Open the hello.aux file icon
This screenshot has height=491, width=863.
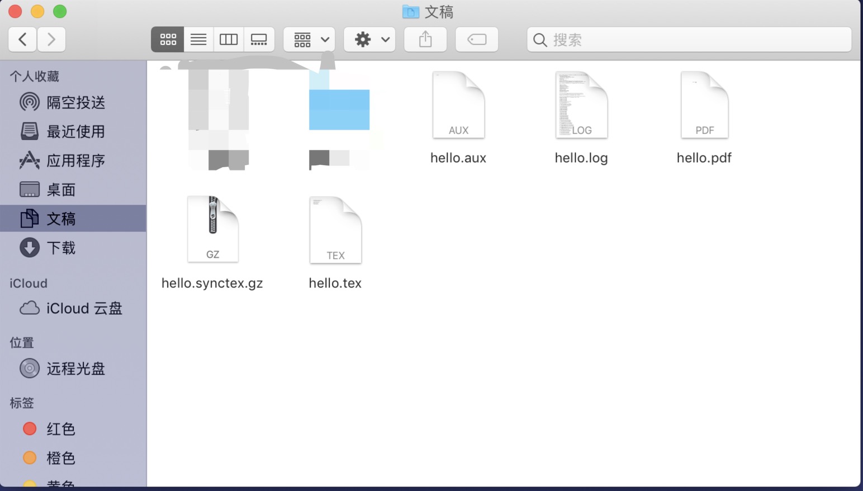[458, 104]
